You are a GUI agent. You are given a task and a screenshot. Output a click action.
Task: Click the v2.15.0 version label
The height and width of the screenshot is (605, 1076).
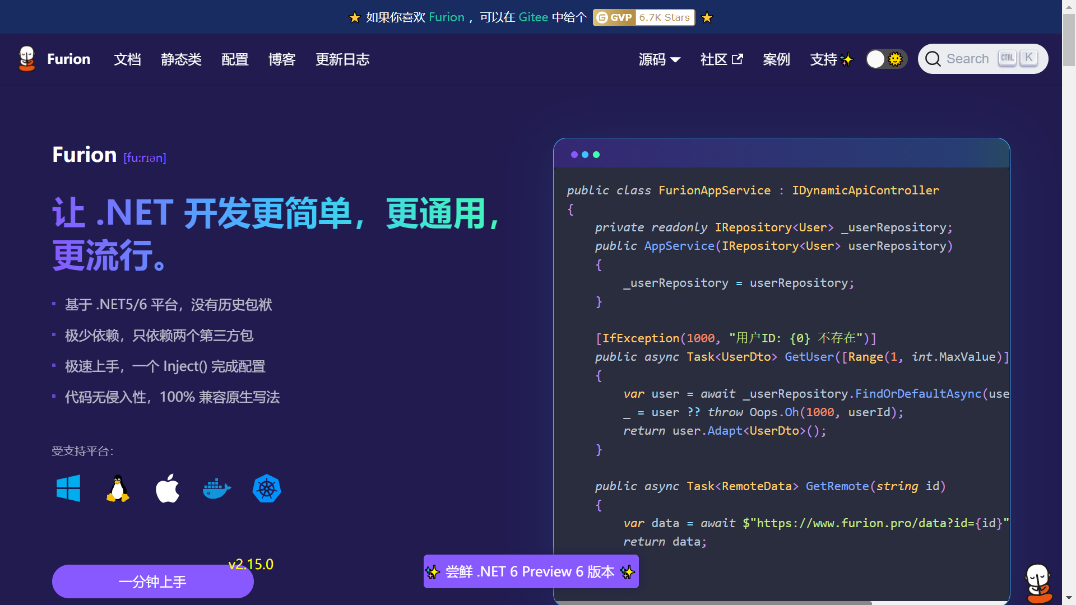click(251, 564)
